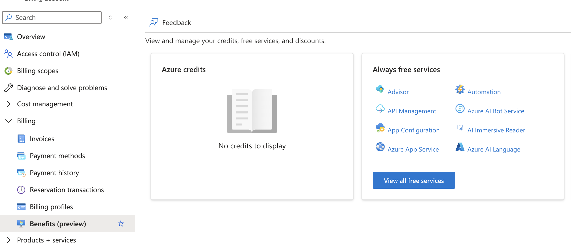Click the Automation gear icon
571x243 pixels.
460,89
